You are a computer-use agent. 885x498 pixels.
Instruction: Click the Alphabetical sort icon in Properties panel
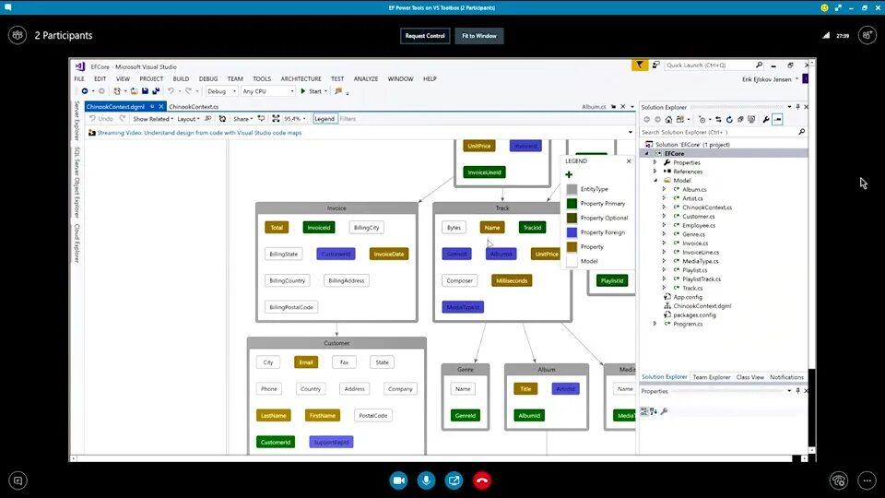pyautogui.click(x=654, y=411)
